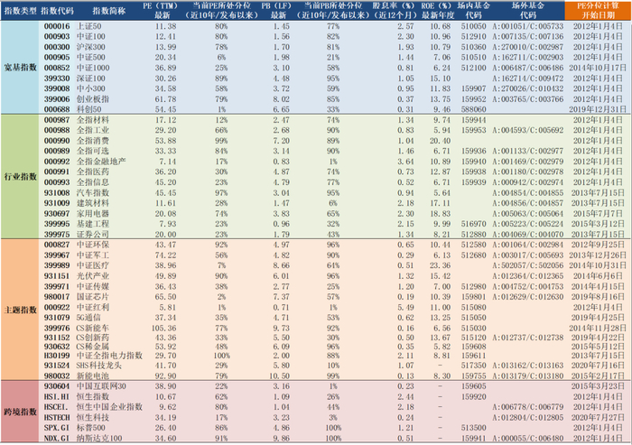This screenshot has width=632, height=445.
Task: Click PB value 10.50 for 新能电池
Action: coord(279,375)
